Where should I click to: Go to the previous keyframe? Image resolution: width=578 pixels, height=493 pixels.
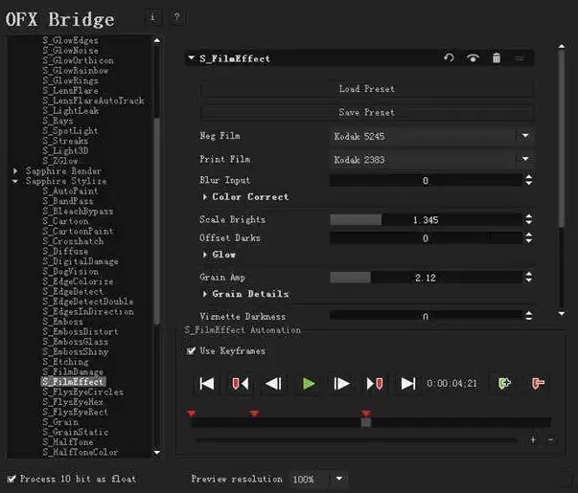click(240, 384)
